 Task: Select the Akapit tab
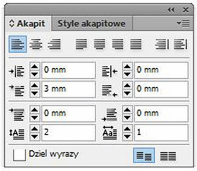[31, 24]
